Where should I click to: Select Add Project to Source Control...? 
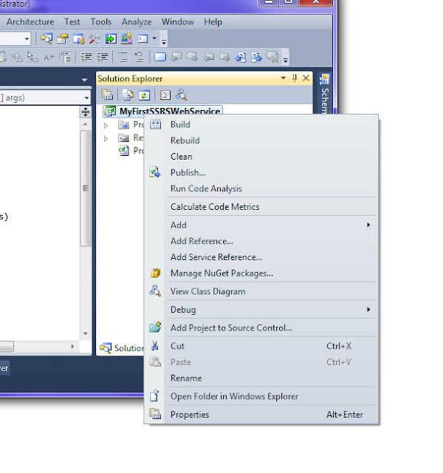pos(261,327)
